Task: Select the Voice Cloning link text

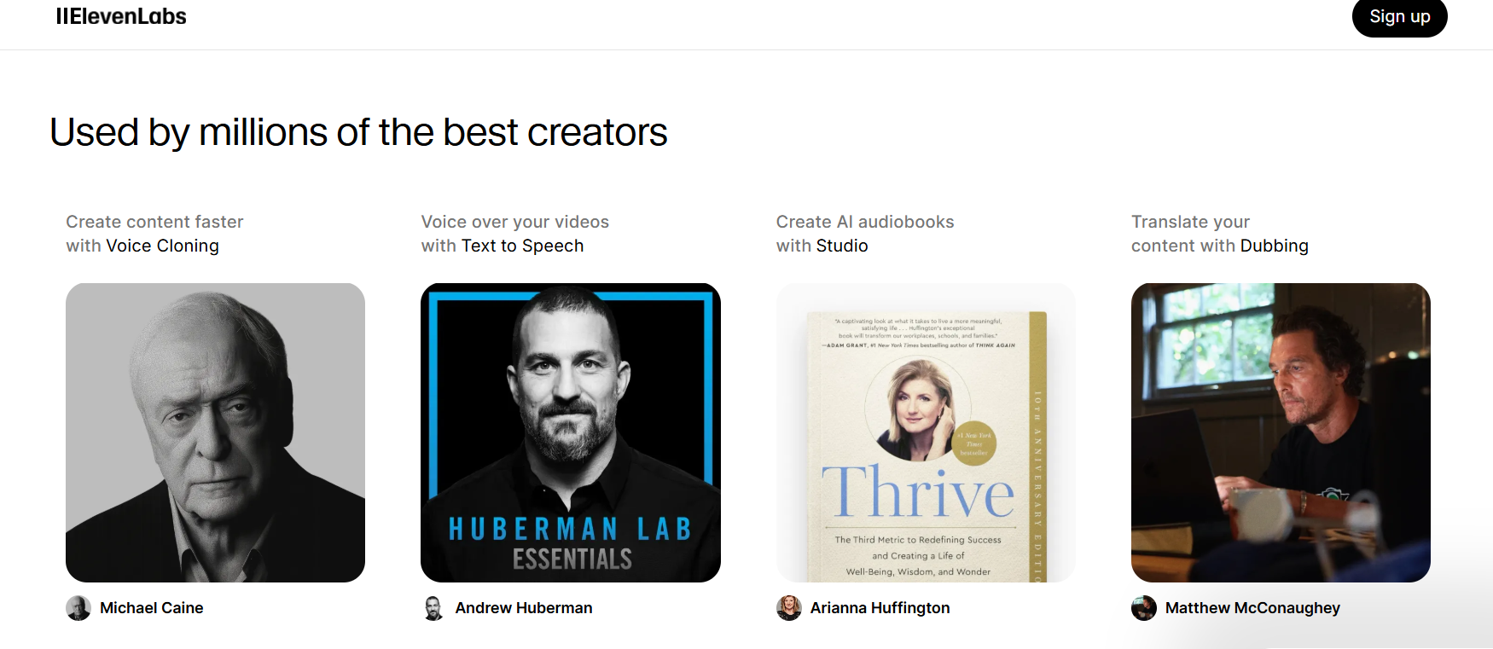Action: click(x=162, y=246)
